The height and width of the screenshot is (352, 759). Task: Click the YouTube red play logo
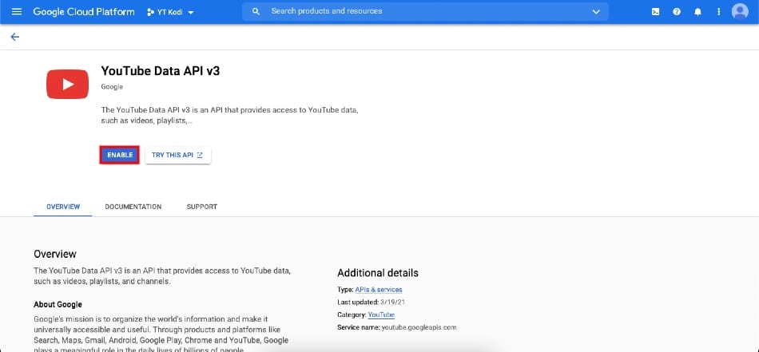click(x=67, y=84)
